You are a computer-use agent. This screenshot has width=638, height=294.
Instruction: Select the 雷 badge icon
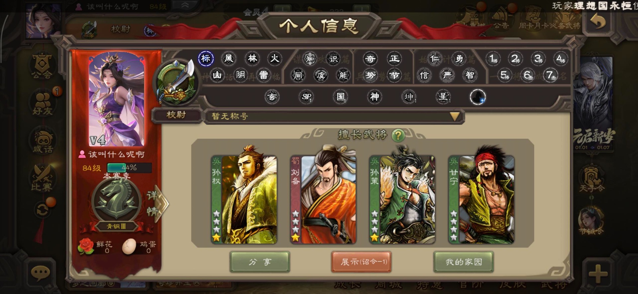point(264,75)
